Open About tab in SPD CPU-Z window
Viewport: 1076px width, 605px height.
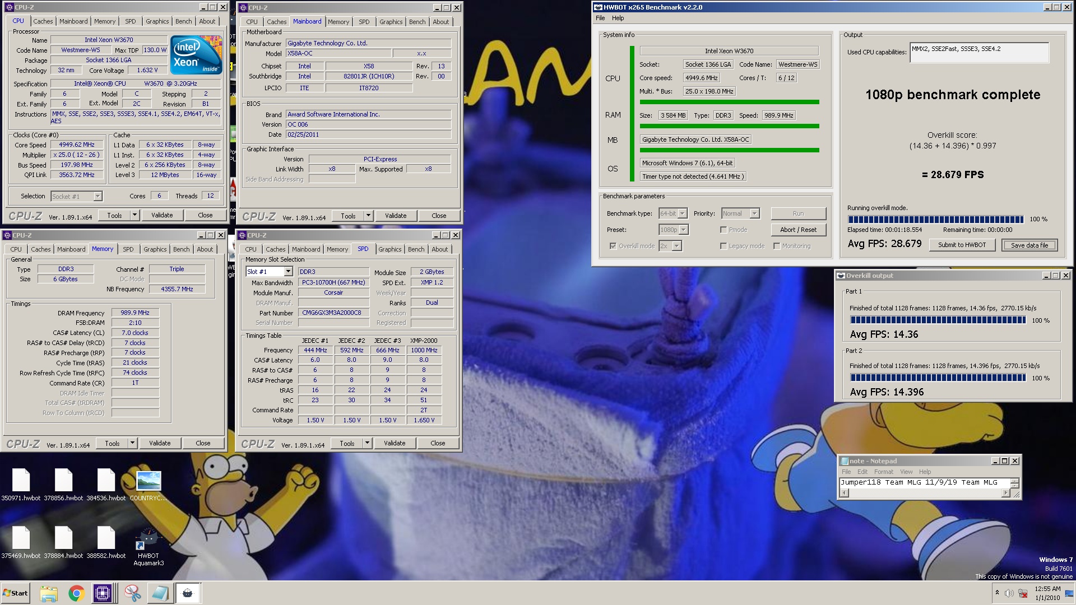[439, 249]
